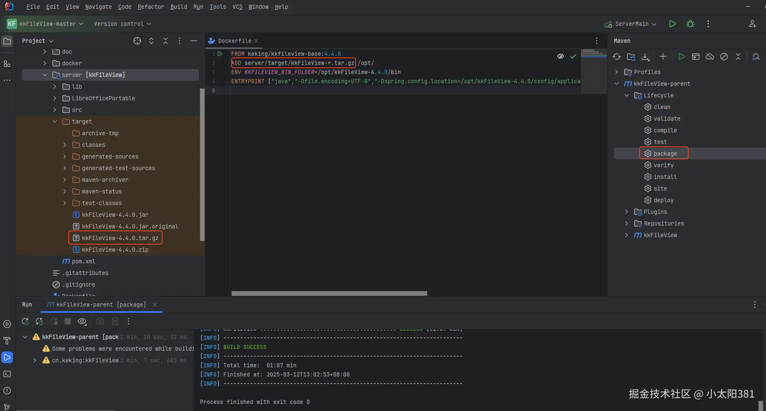Open the kkFileView-master project dropdown
The width and height of the screenshot is (766, 411).
click(x=45, y=24)
